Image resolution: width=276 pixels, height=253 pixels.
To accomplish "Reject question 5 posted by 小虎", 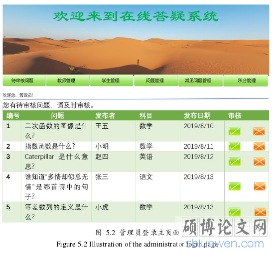I will (260, 212).
